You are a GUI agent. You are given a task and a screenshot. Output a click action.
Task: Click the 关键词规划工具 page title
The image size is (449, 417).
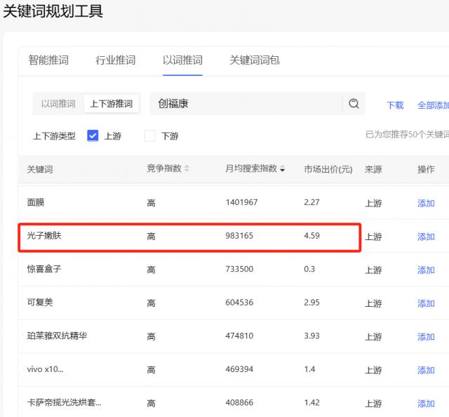click(53, 11)
